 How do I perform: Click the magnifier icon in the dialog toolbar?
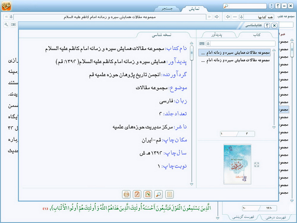(x=159, y=194)
